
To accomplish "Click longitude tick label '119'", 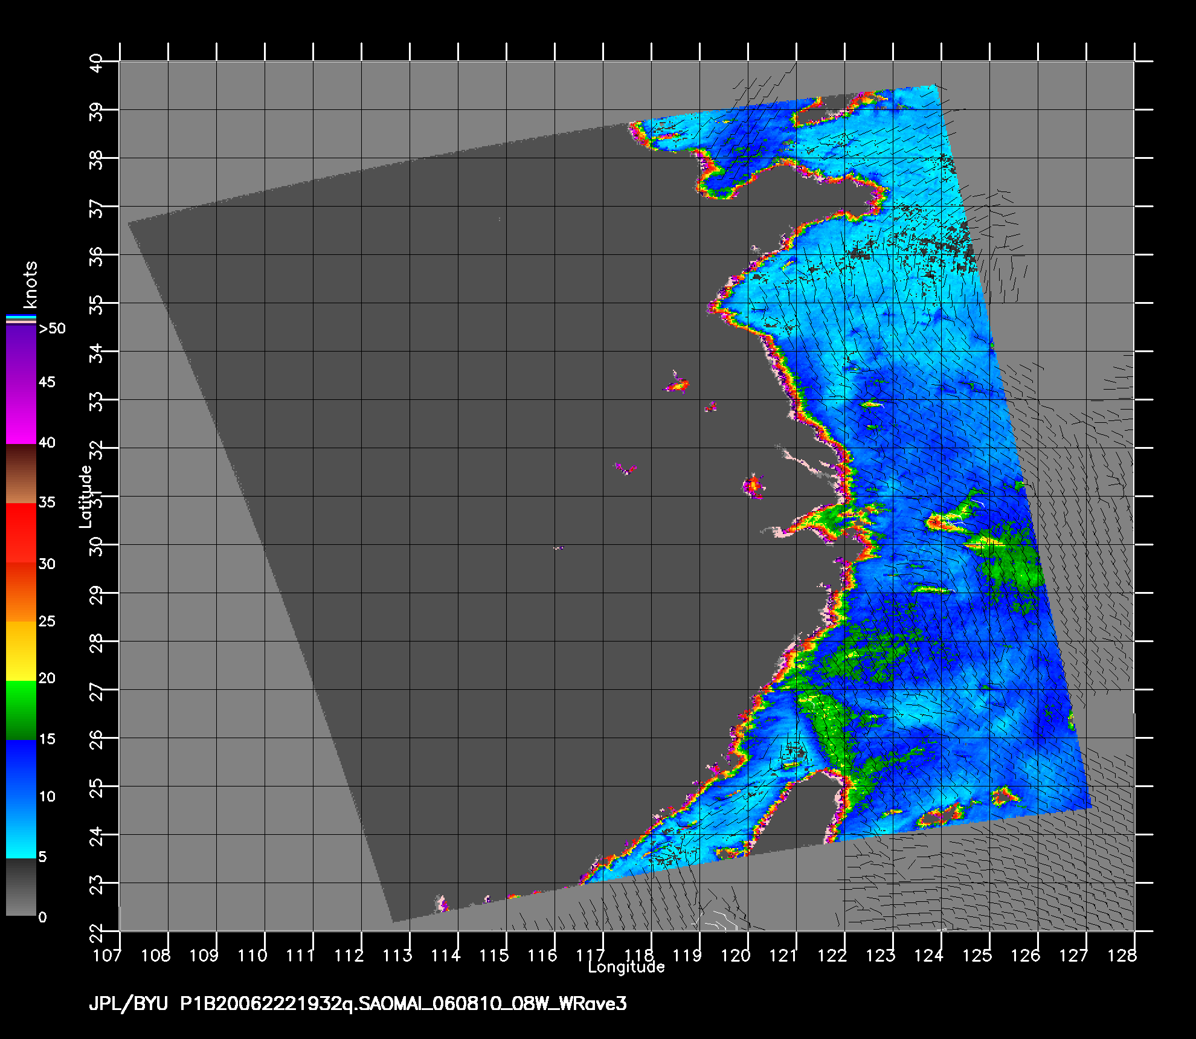I will (x=687, y=955).
